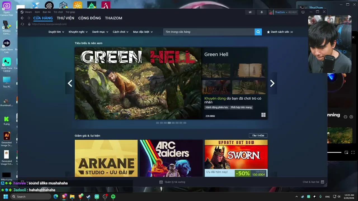The image size is (358, 201).
Task: Open Microsoft Edge from the taskbar
Action: coord(56,197)
